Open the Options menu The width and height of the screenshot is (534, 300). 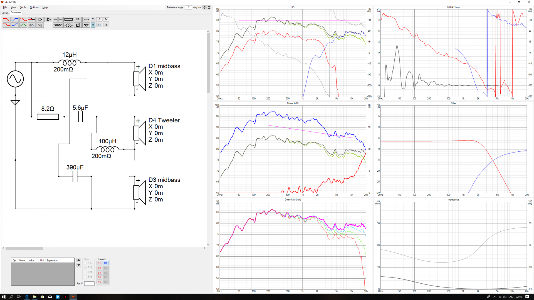(x=34, y=7)
